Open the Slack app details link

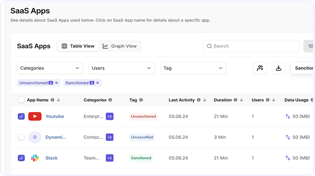pos(51,158)
